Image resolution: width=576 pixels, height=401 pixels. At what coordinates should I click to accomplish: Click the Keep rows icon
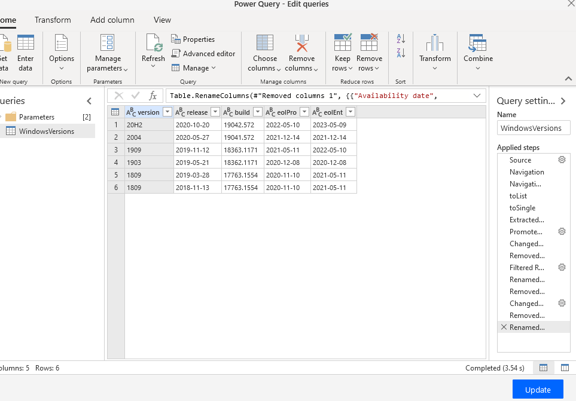(x=343, y=44)
